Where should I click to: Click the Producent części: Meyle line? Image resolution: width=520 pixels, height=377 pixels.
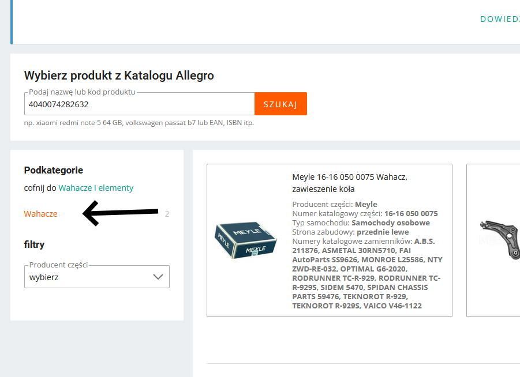pos(335,204)
